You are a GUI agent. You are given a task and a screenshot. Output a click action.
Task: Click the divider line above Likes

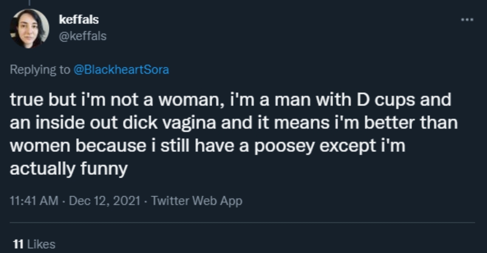[242, 223]
